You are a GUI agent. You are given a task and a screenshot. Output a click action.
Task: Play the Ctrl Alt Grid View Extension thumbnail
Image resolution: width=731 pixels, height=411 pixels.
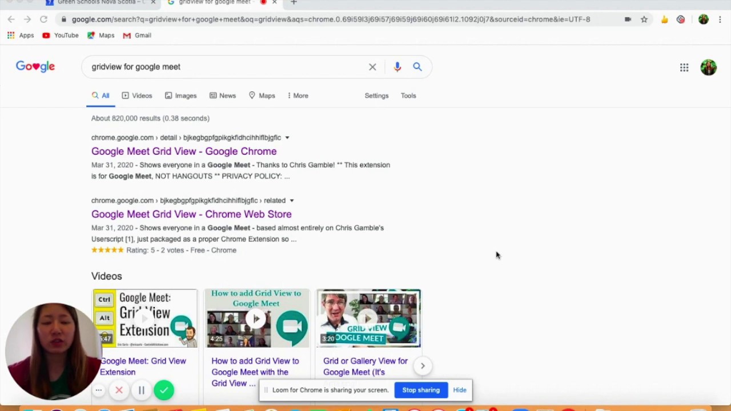pyautogui.click(x=145, y=319)
